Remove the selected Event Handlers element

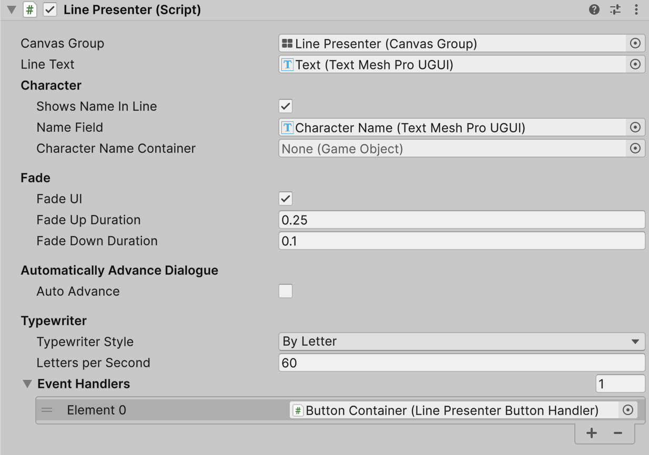pyautogui.click(x=618, y=433)
